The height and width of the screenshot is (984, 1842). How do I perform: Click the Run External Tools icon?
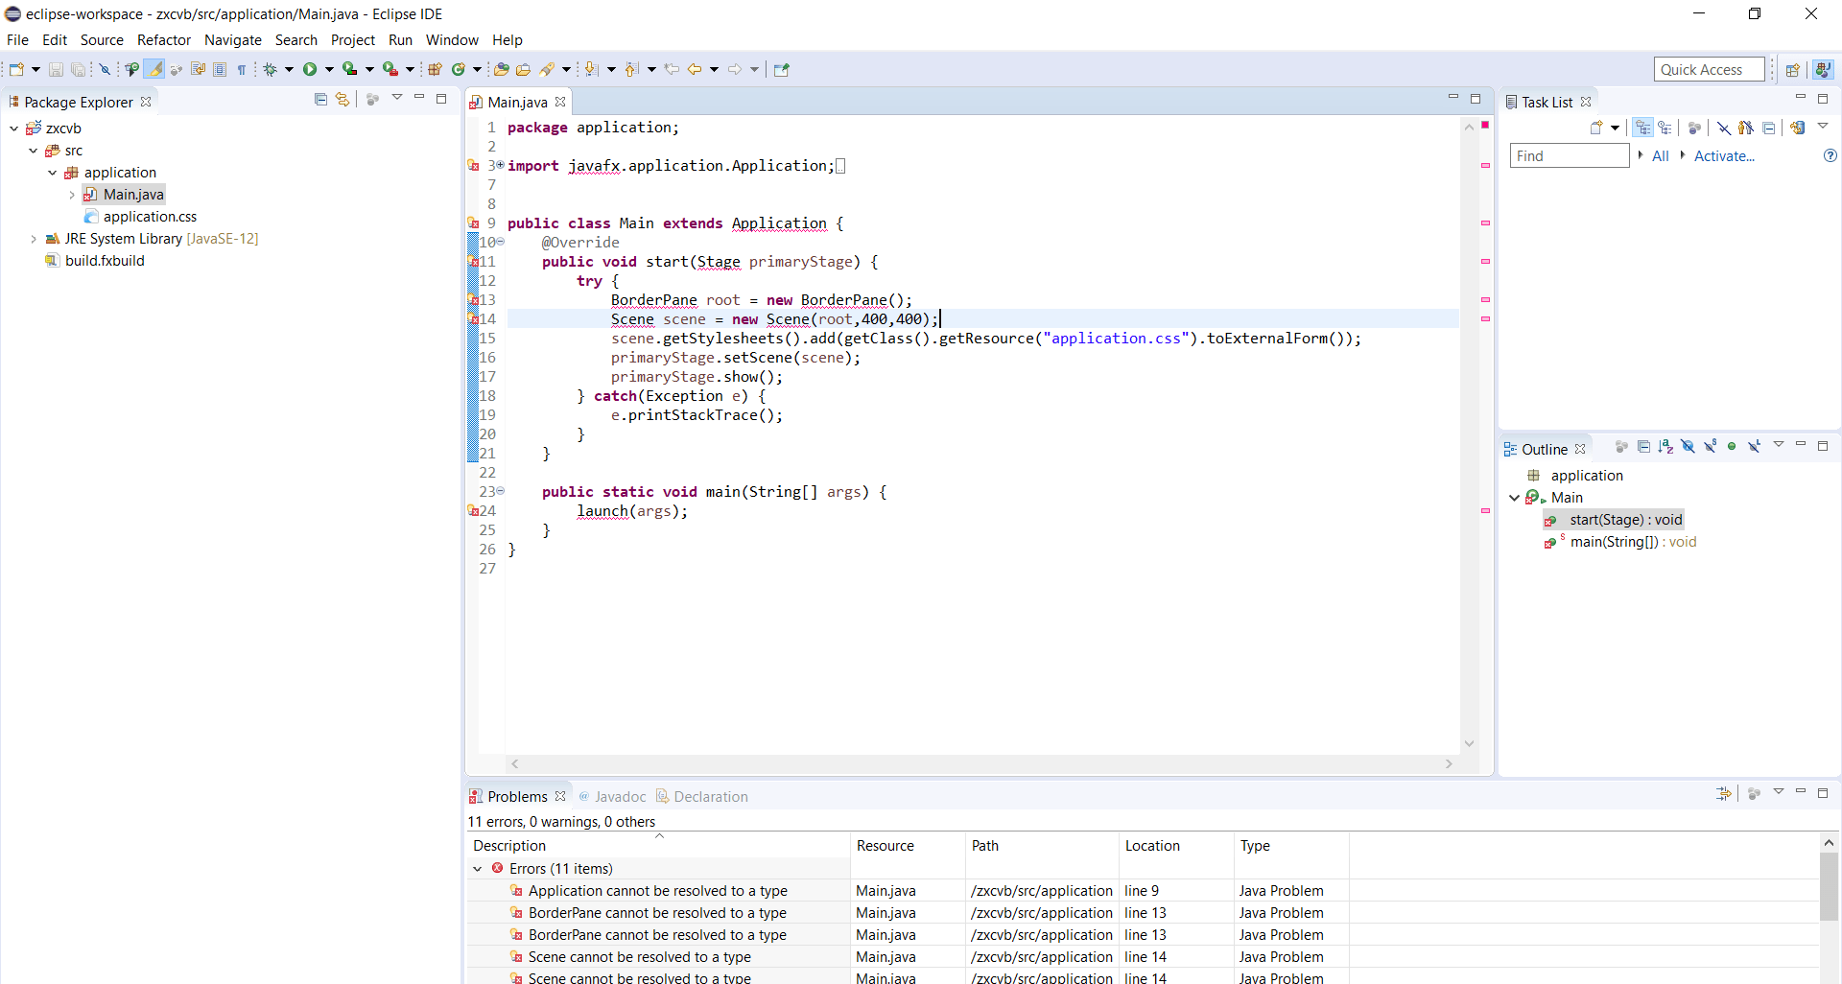click(390, 69)
